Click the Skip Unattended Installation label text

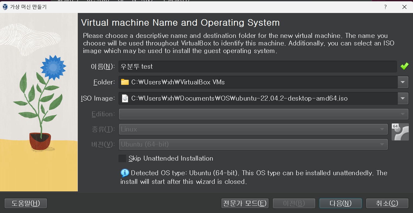point(171,158)
